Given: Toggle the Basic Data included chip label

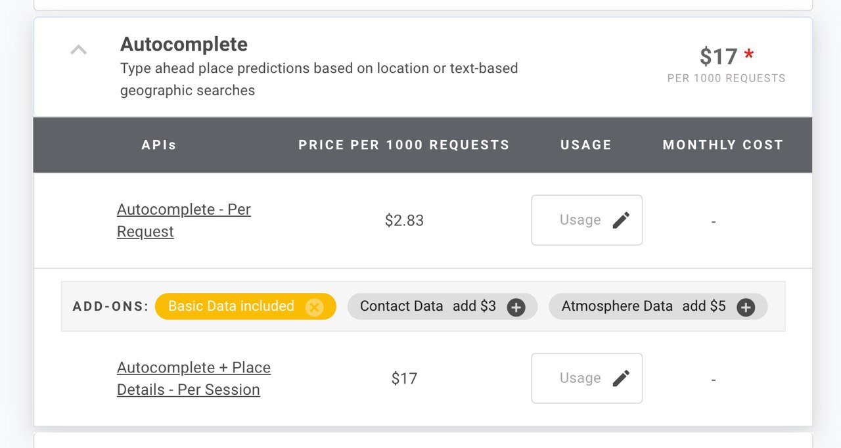Looking at the screenshot, I should tap(231, 306).
